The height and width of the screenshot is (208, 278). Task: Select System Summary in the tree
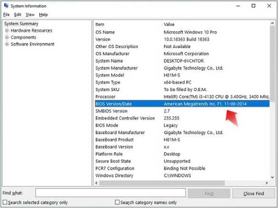click(x=21, y=24)
